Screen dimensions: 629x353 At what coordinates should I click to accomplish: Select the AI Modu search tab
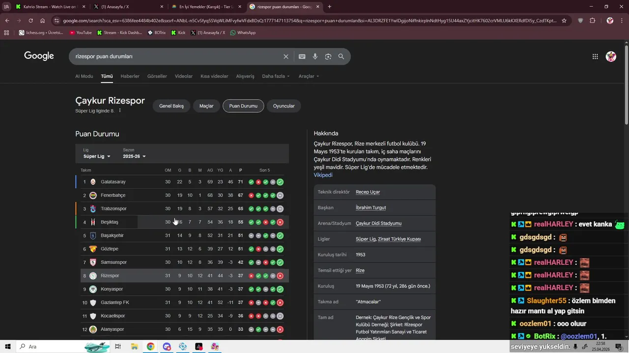[x=84, y=76]
